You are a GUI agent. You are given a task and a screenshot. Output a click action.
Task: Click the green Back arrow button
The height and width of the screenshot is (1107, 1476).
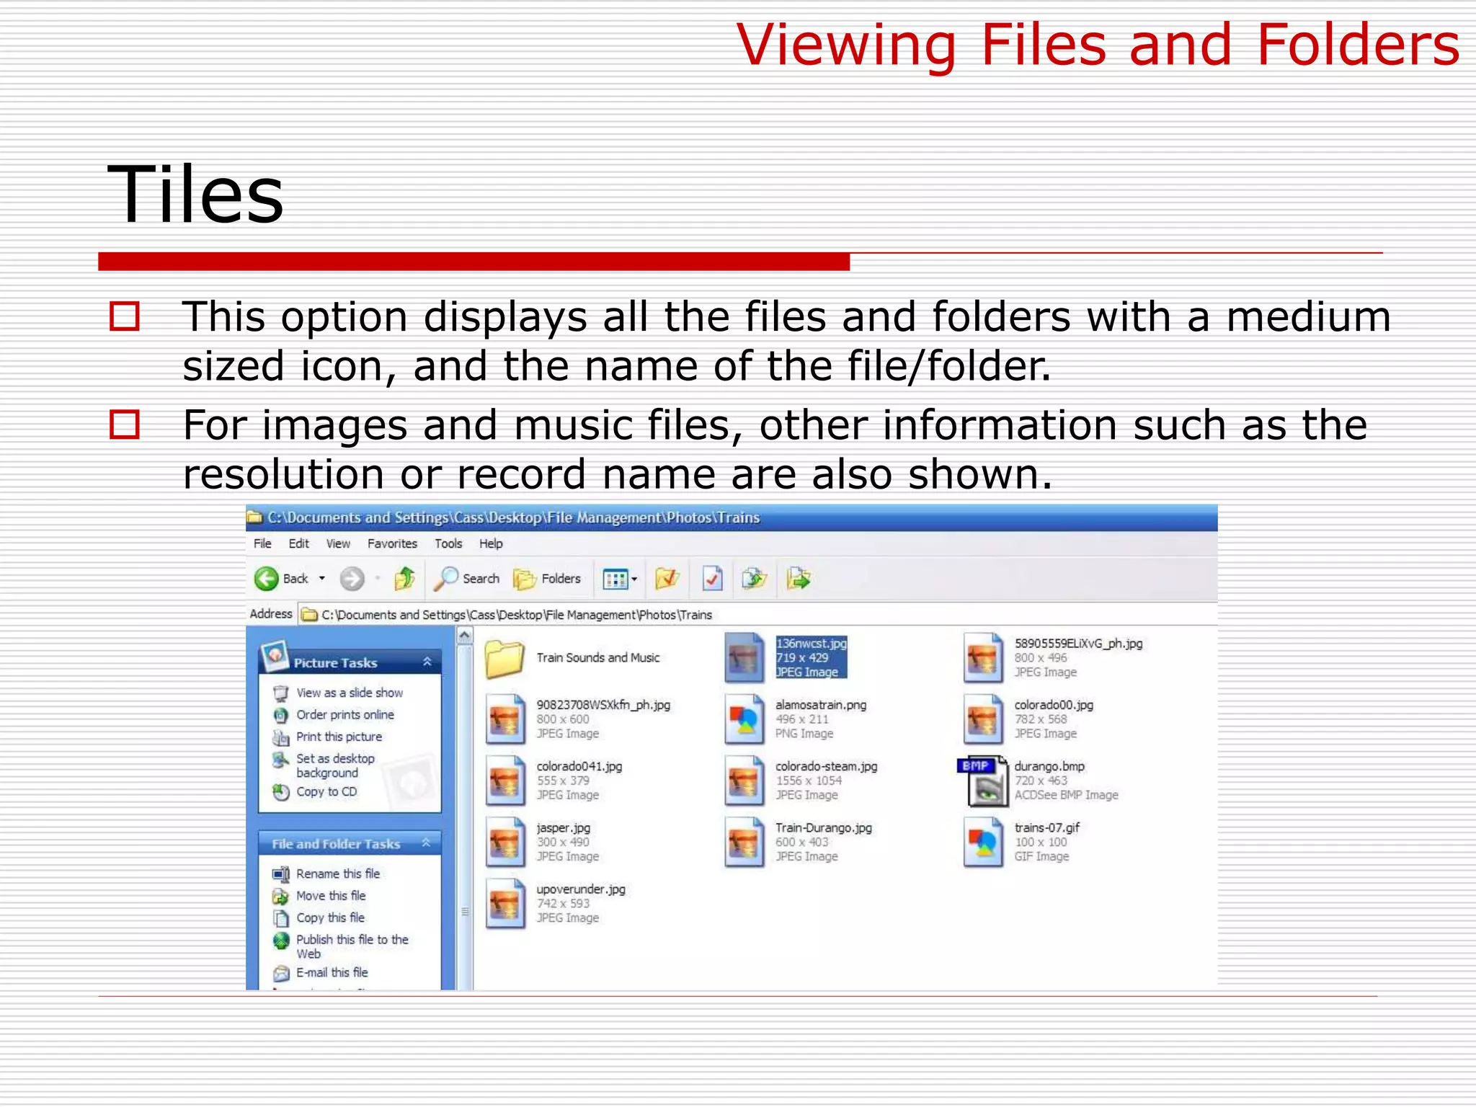click(x=267, y=579)
